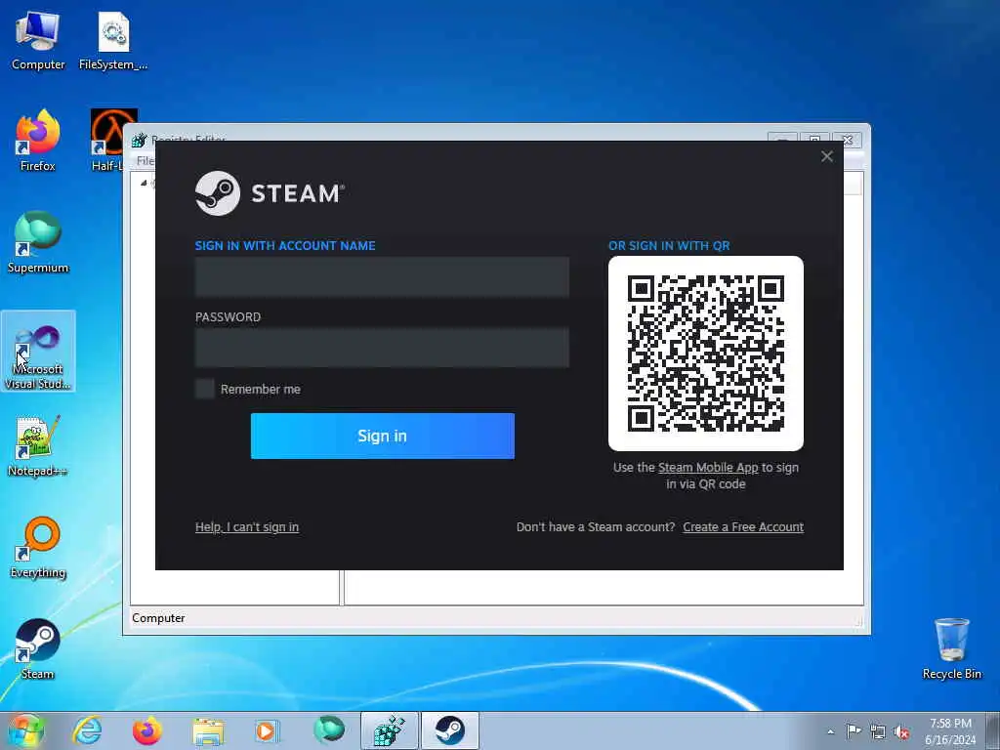Open the network tray icon

pyautogui.click(x=878, y=731)
